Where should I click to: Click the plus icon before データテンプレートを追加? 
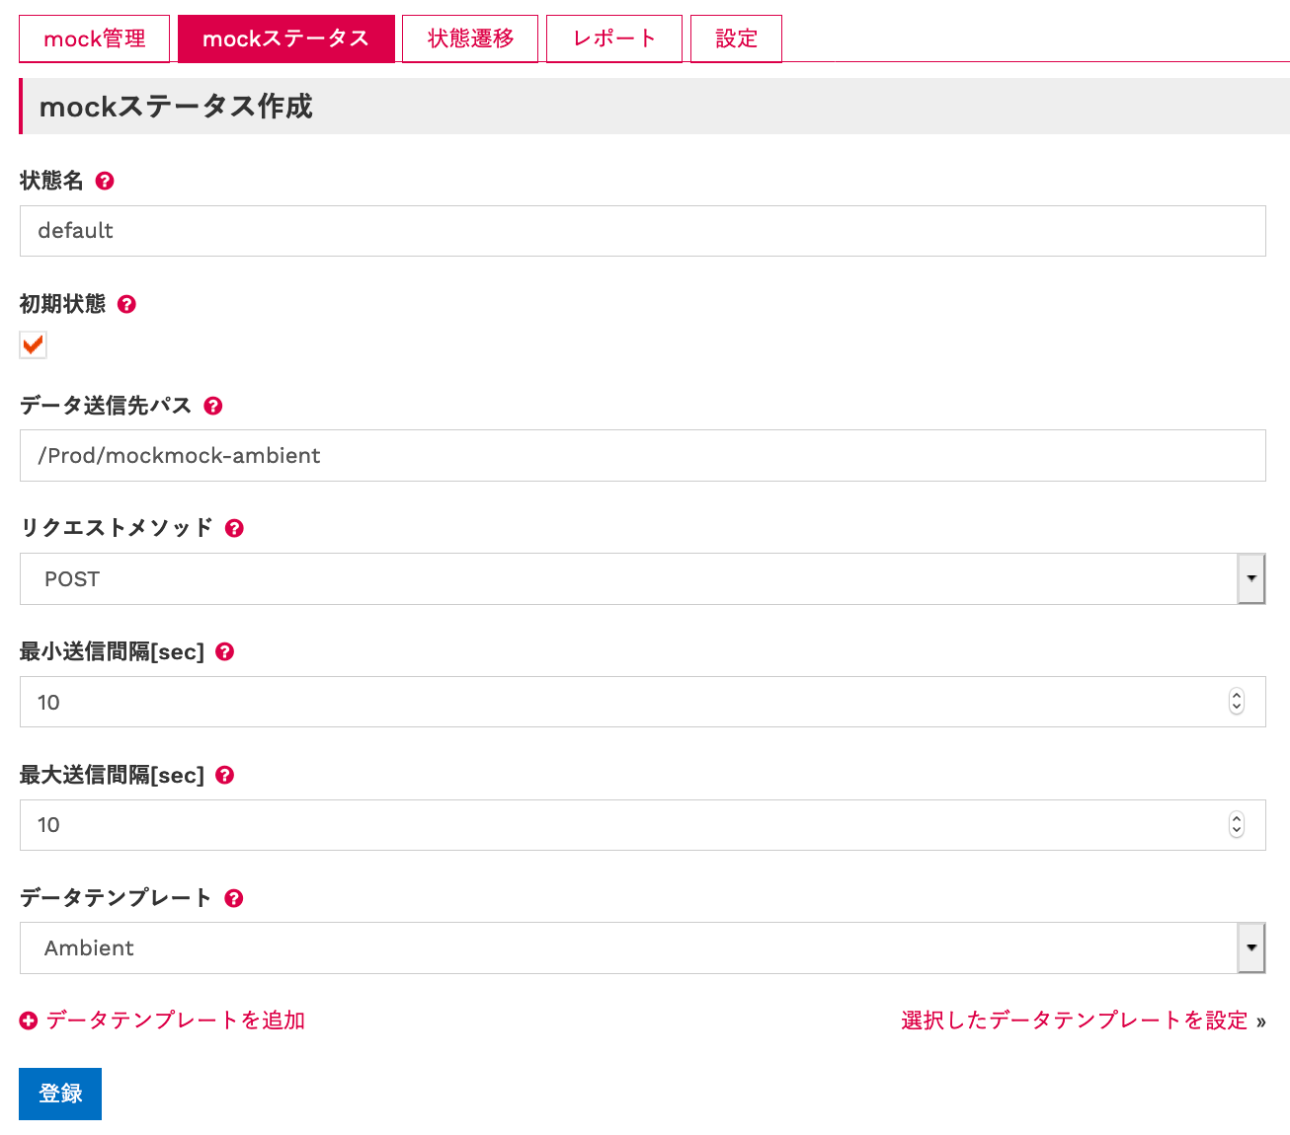click(x=29, y=1020)
